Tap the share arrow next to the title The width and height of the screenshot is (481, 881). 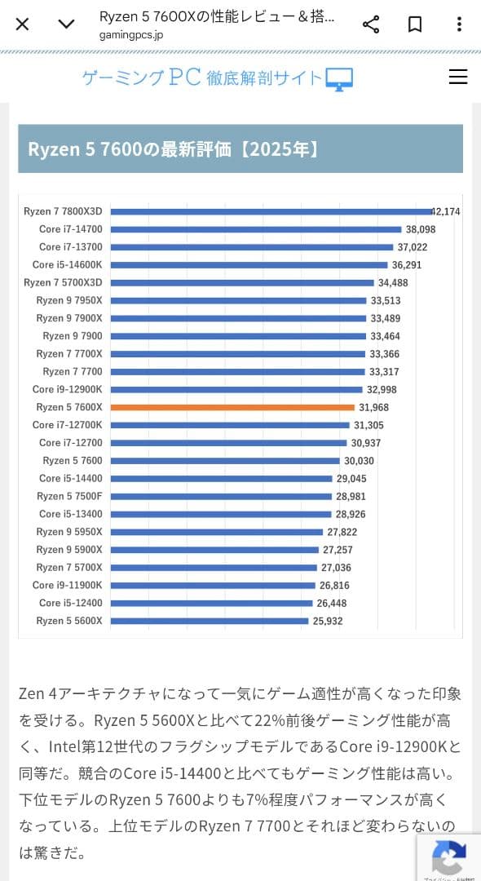(371, 24)
